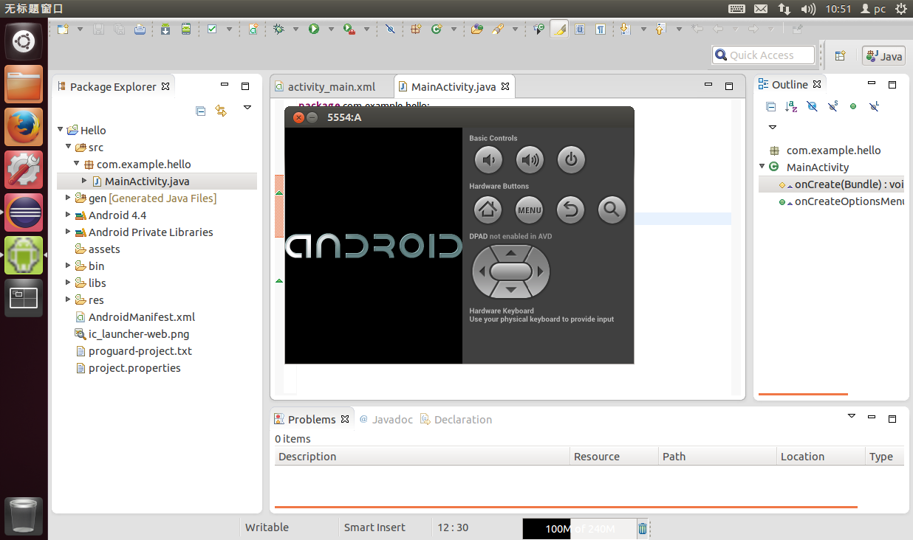Click the Quick Access search field
Screen dimensions: 913x540
[x=763, y=55]
